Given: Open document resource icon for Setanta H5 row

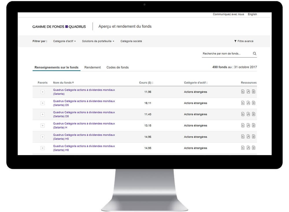Looking at the screenshot, I should [x=254, y=137].
